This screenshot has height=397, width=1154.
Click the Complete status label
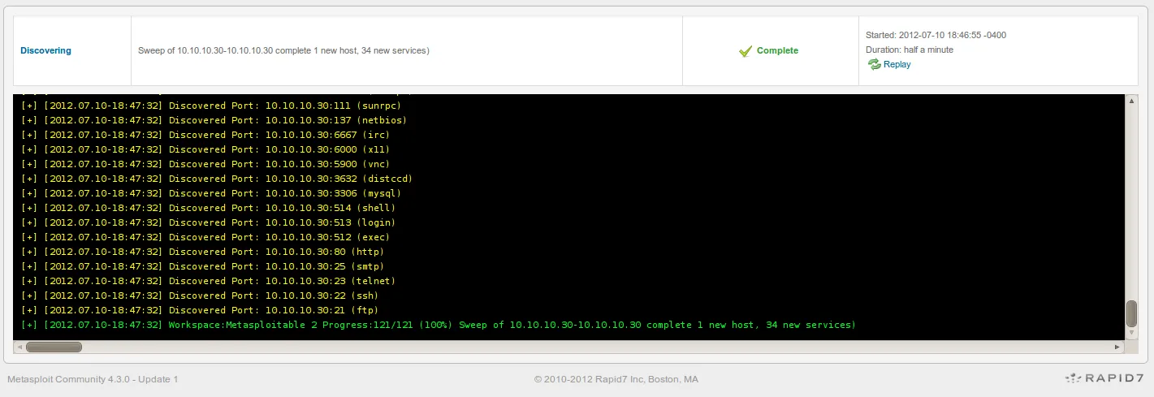[x=777, y=50]
